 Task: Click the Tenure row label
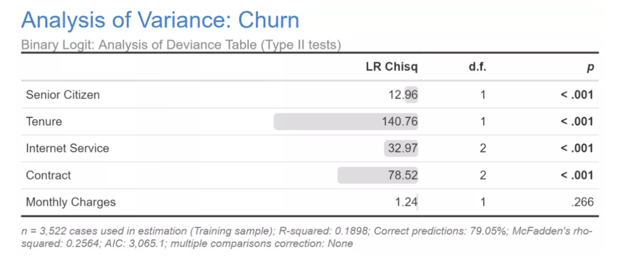coord(44,122)
